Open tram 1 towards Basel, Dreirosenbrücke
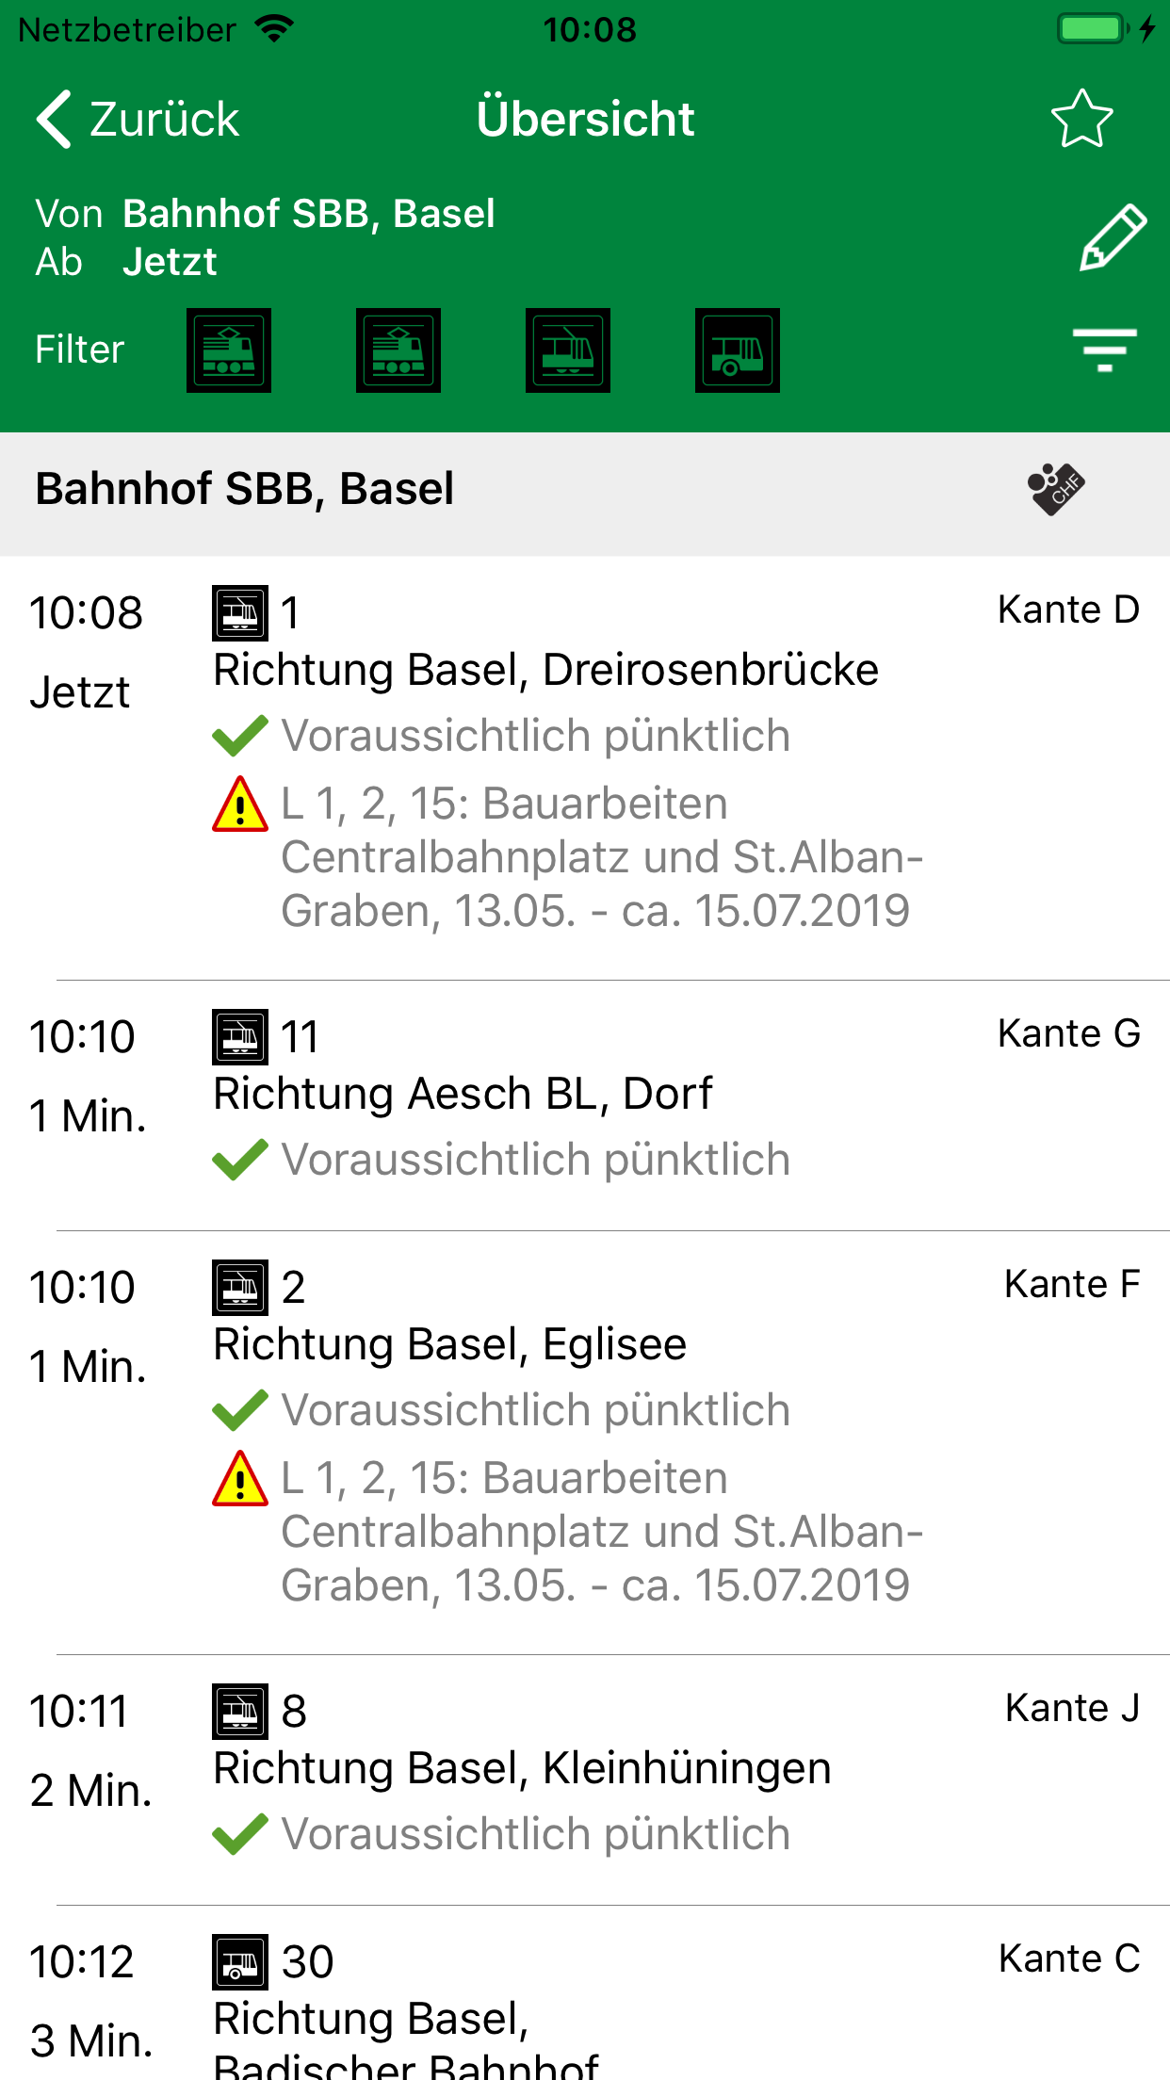 click(x=545, y=670)
